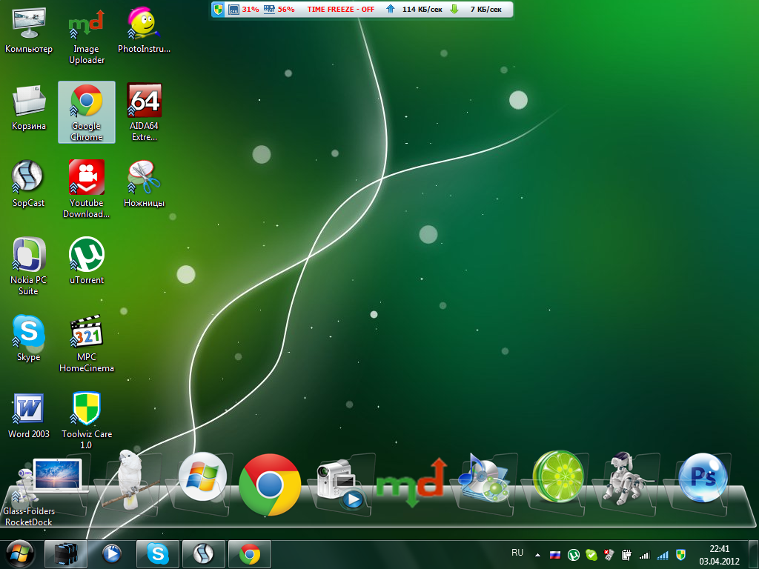Open the Windows Start menu orb
The height and width of the screenshot is (569, 759).
point(20,553)
